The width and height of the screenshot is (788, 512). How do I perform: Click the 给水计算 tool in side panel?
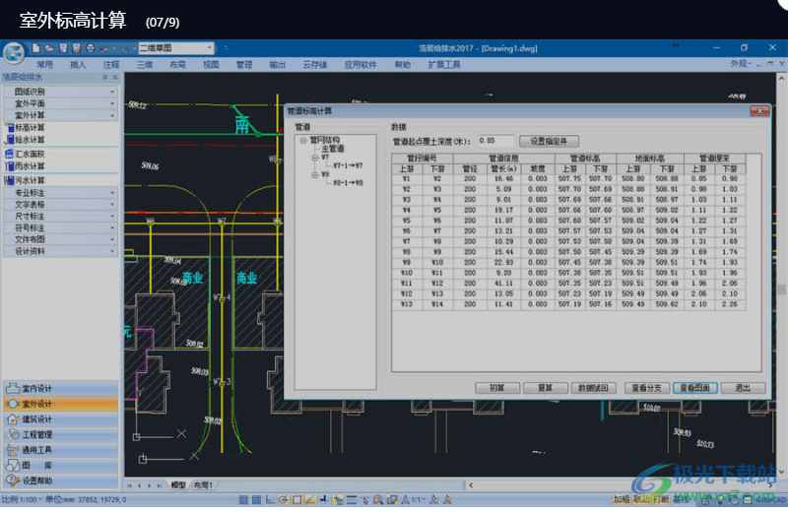pyautogui.click(x=26, y=140)
